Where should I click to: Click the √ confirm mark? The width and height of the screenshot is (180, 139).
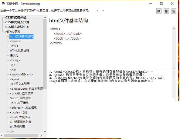coord(97,10)
